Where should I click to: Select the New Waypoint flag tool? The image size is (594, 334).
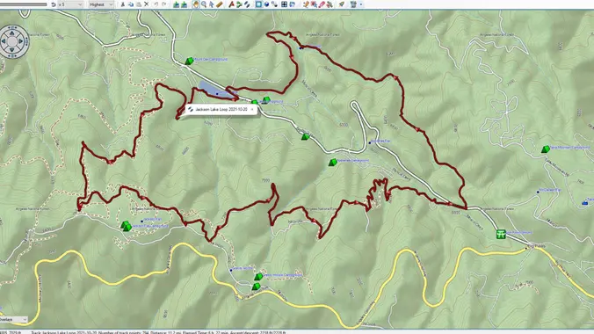(231, 4)
